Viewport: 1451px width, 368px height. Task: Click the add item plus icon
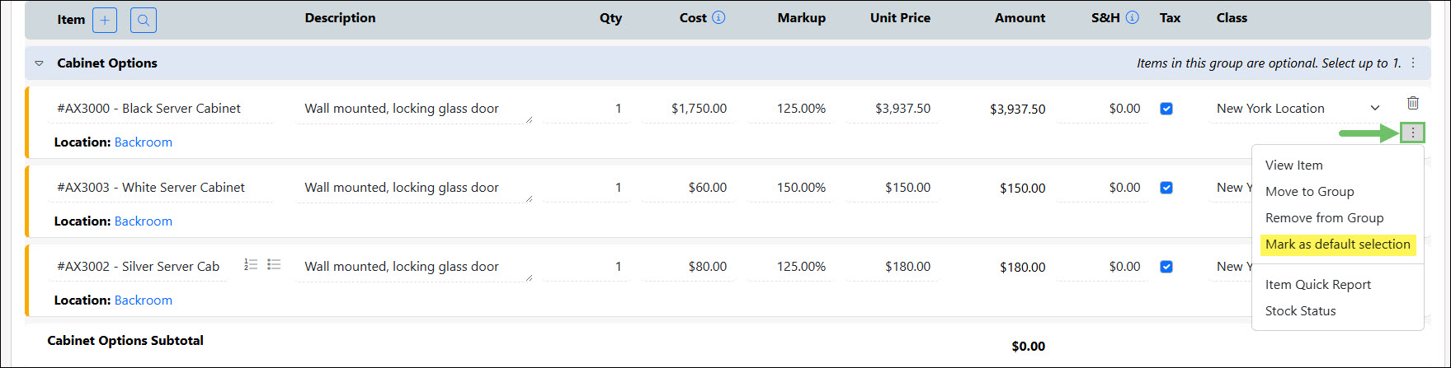105,20
